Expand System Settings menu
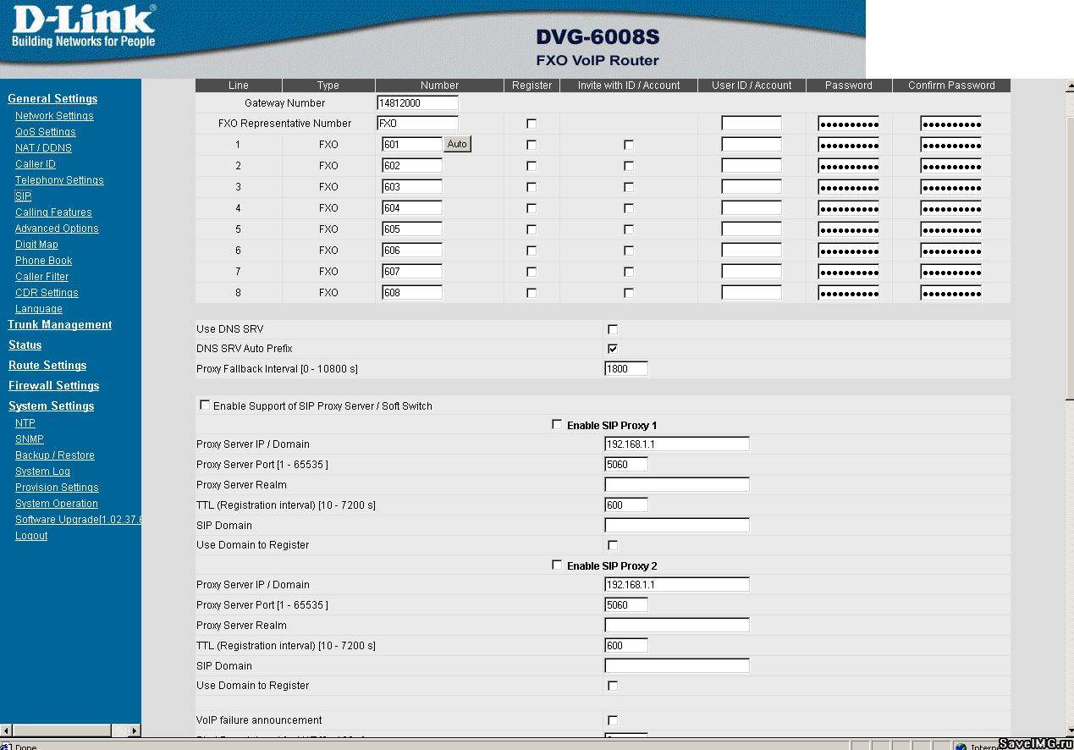The height and width of the screenshot is (750, 1074). point(52,406)
